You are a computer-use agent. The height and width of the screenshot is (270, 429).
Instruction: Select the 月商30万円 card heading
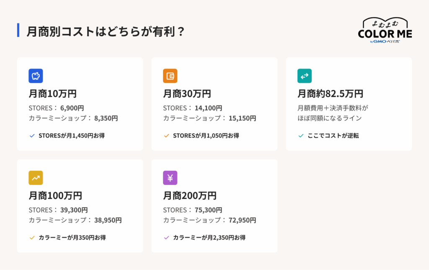(187, 93)
